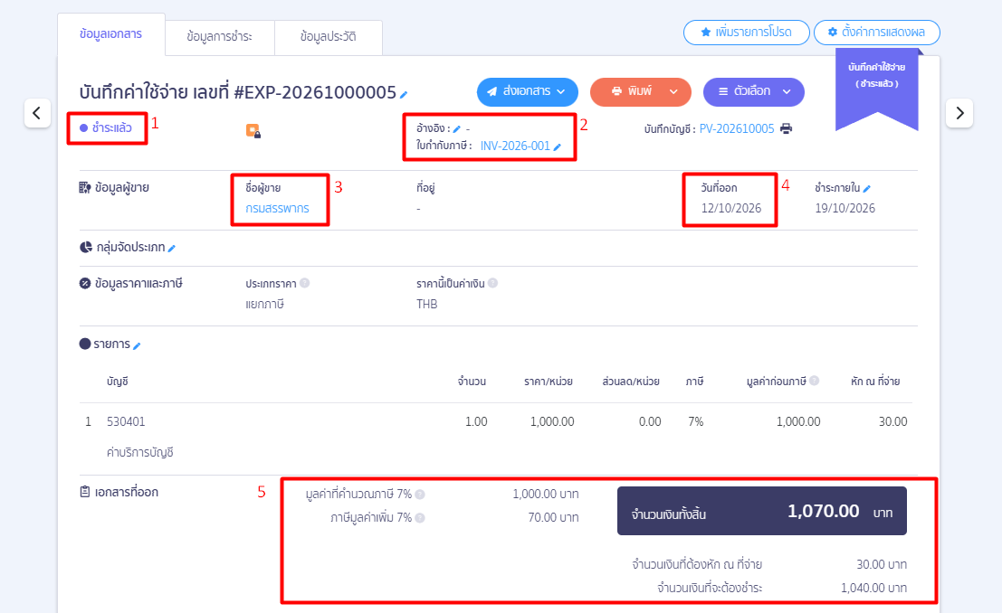
Task: Edit the อ้างอิง reference pencil icon
Action: click(x=457, y=129)
